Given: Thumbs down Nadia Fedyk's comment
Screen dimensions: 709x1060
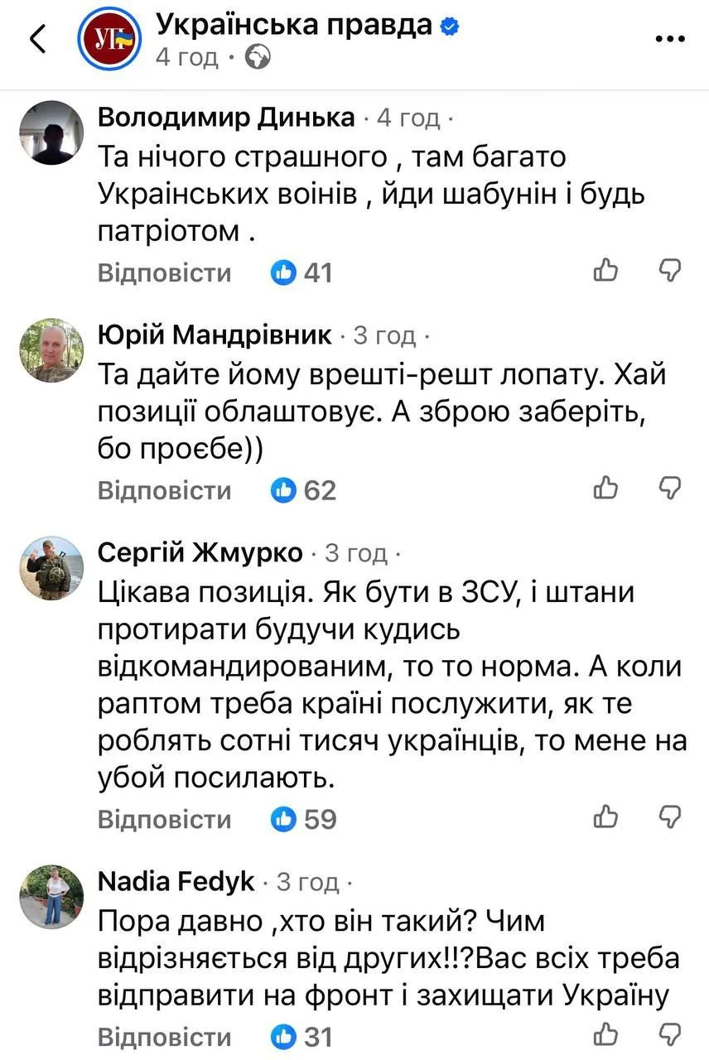Looking at the screenshot, I should (669, 1034).
